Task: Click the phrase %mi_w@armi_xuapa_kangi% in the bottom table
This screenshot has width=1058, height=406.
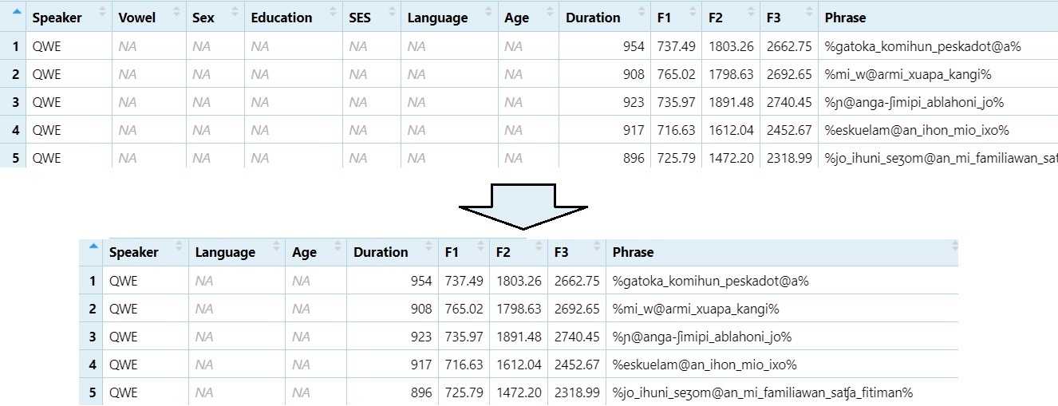Action: (x=695, y=309)
